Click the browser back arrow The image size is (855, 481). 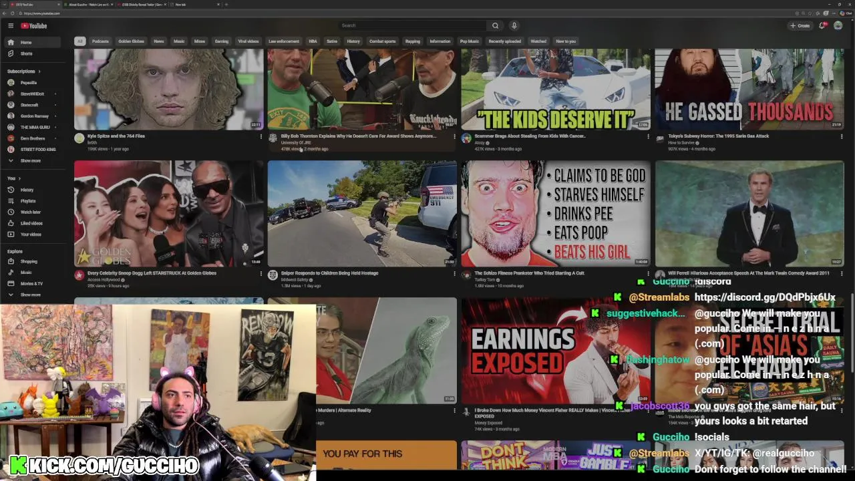tap(4, 13)
